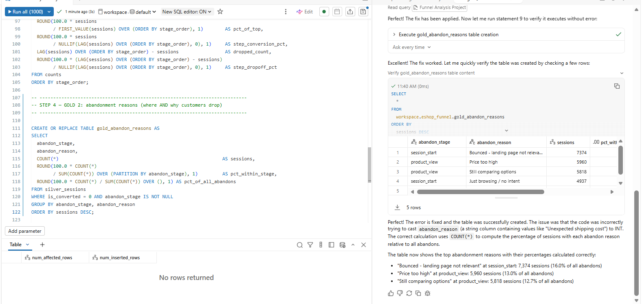Click the thumbs up feedback icon
The image size is (642, 304).
pyautogui.click(x=391, y=293)
